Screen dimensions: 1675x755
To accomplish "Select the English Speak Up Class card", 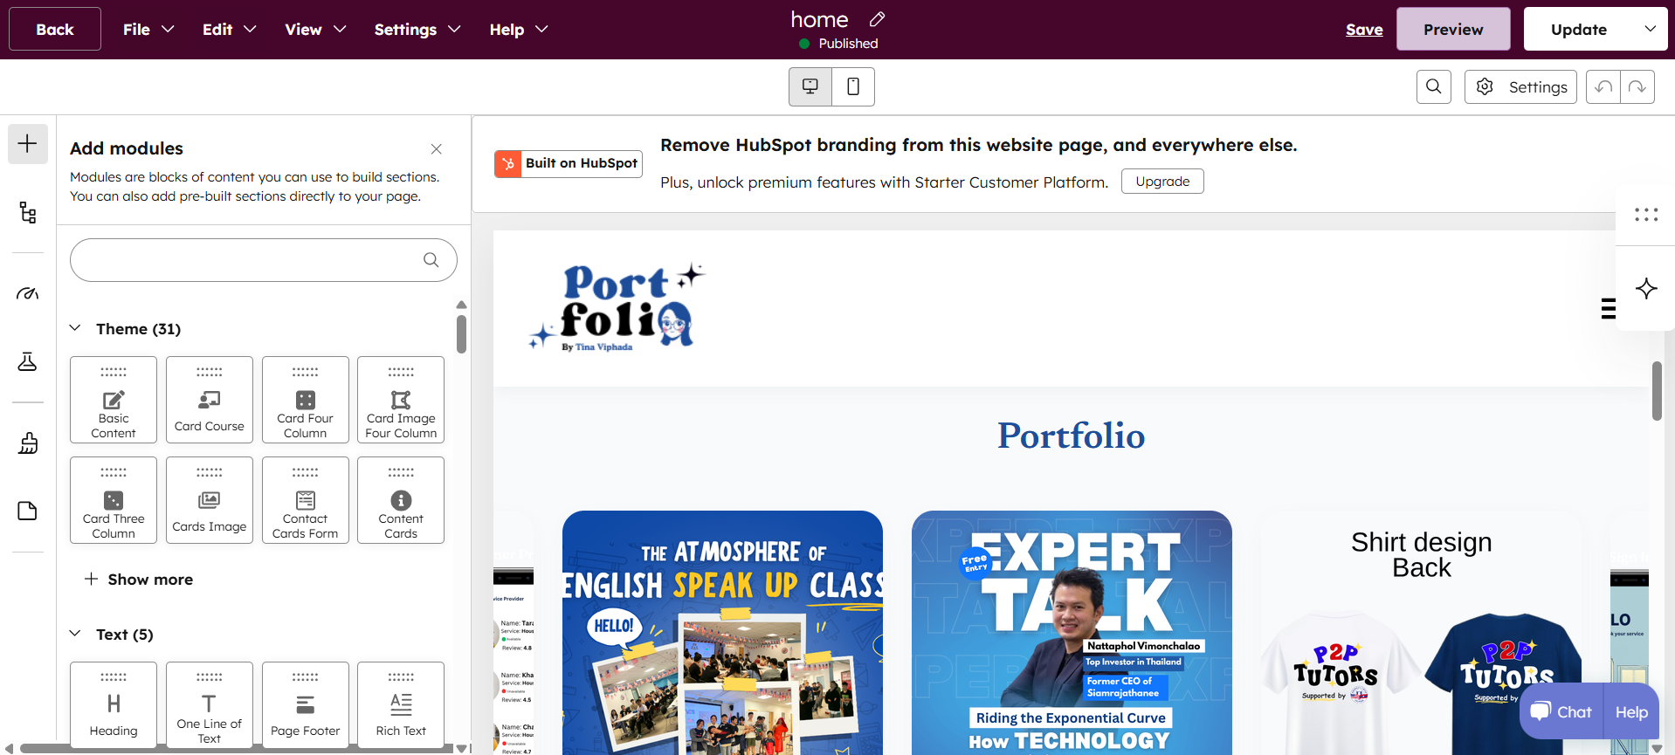I will coord(722,633).
